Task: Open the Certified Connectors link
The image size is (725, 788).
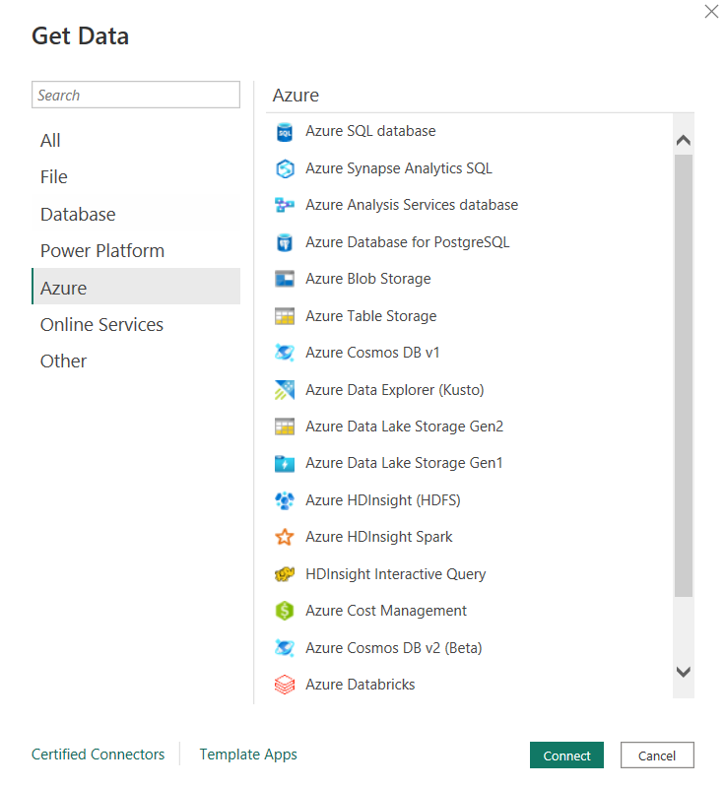Action: coord(98,755)
